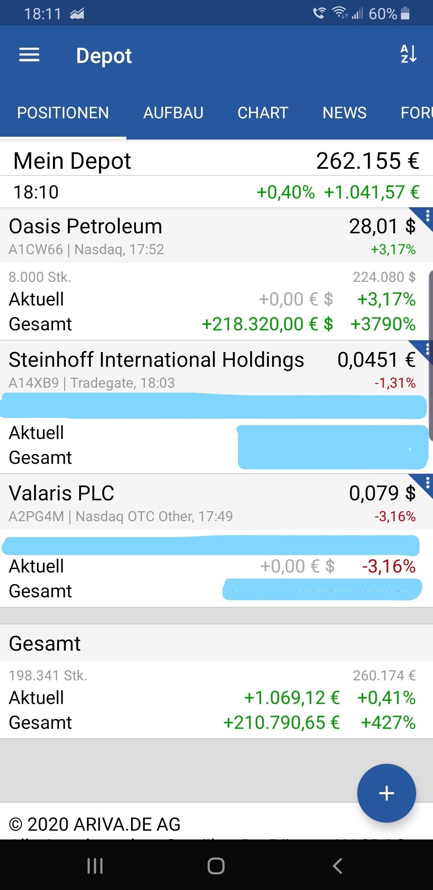
Task: Switch to the AUFBAU tab
Action: tap(173, 113)
